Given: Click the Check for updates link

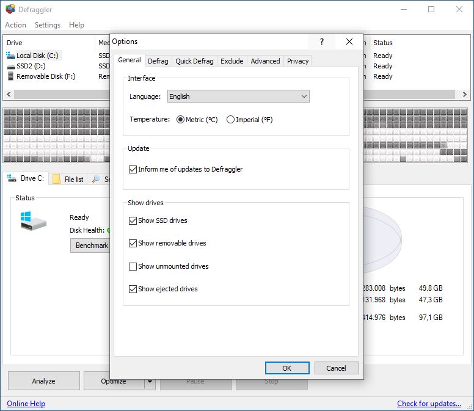Looking at the screenshot, I should pos(429,404).
